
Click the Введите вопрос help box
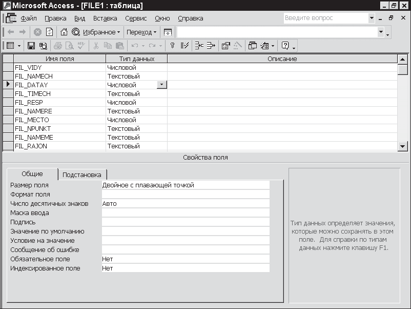(x=325, y=18)
